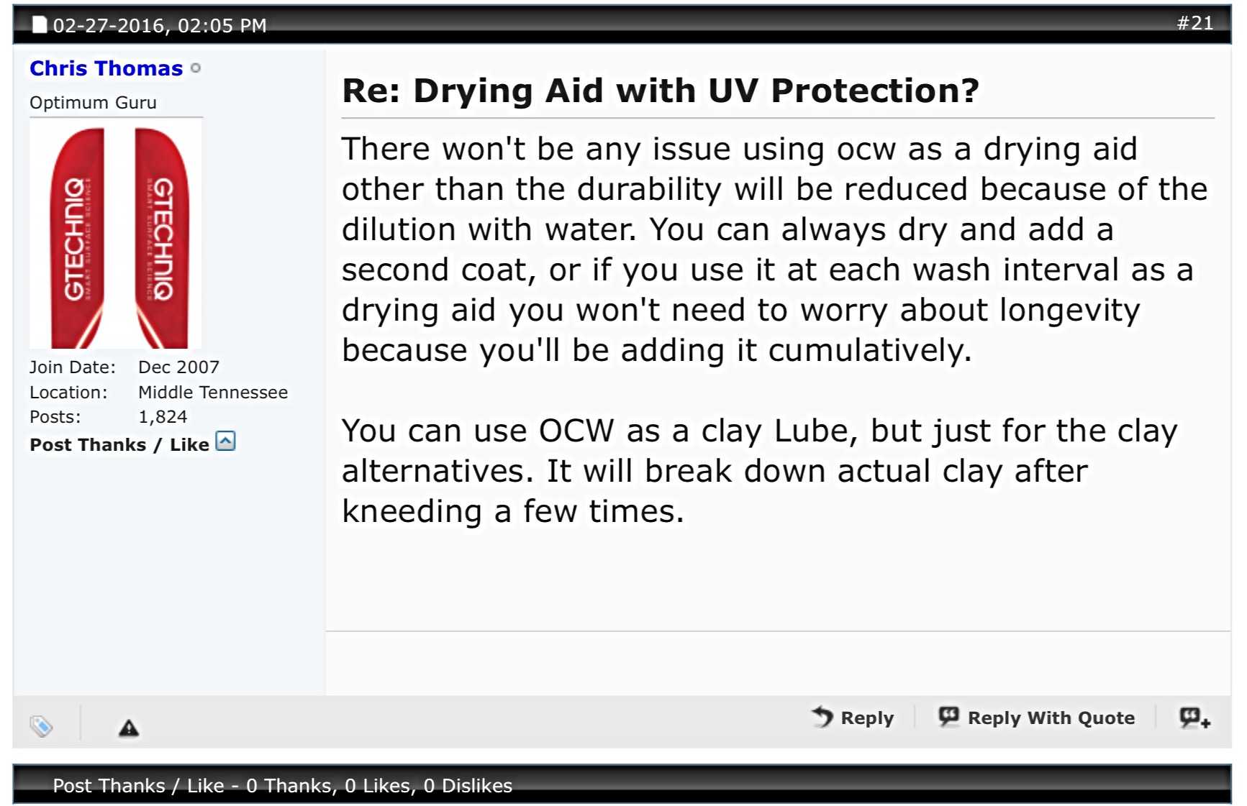The image size is (1247, 806).
Task: Click the post count 1,824
Action: coord(163,417)
